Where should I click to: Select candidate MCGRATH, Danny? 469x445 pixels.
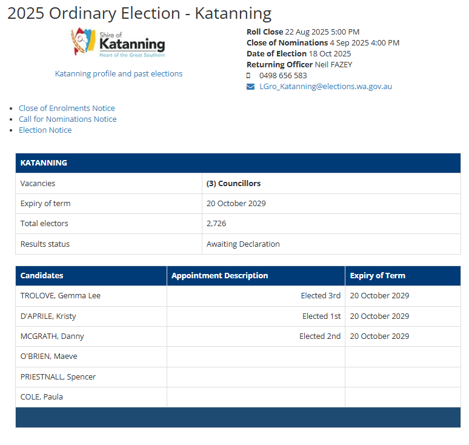[x=52, y=336]
